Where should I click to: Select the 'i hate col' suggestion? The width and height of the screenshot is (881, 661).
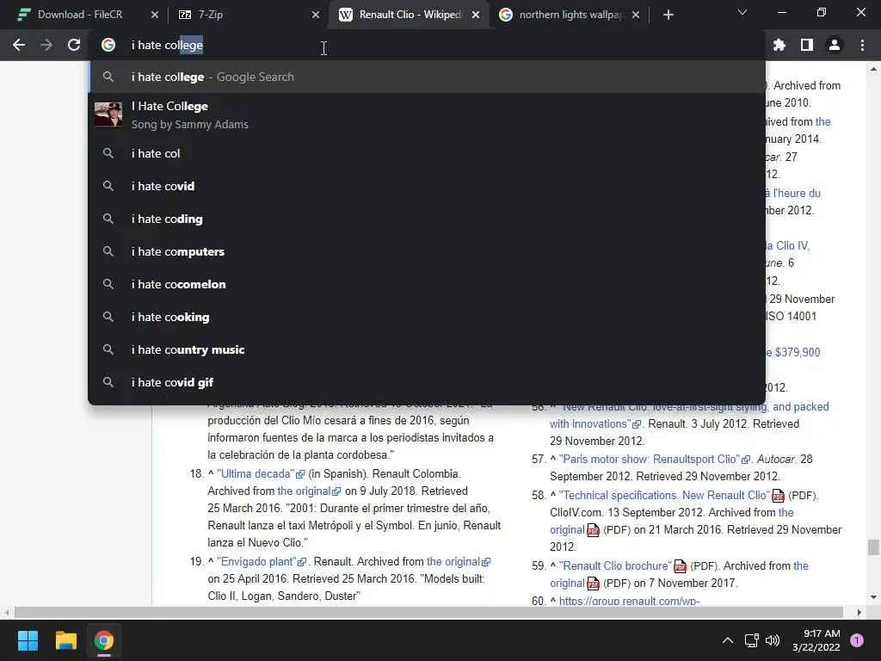tap(427, 153)
